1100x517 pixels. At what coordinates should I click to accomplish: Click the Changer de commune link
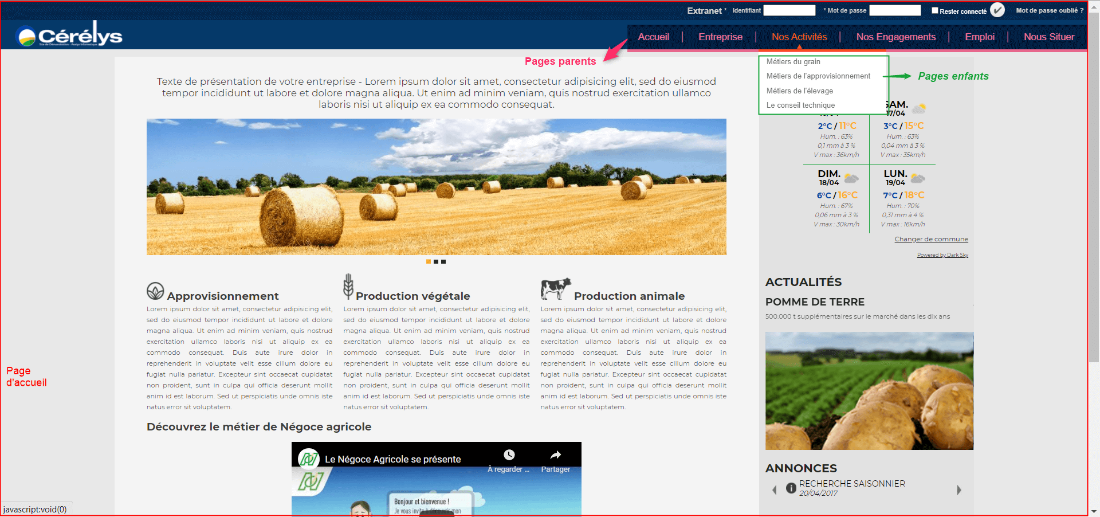pos(931,239)
